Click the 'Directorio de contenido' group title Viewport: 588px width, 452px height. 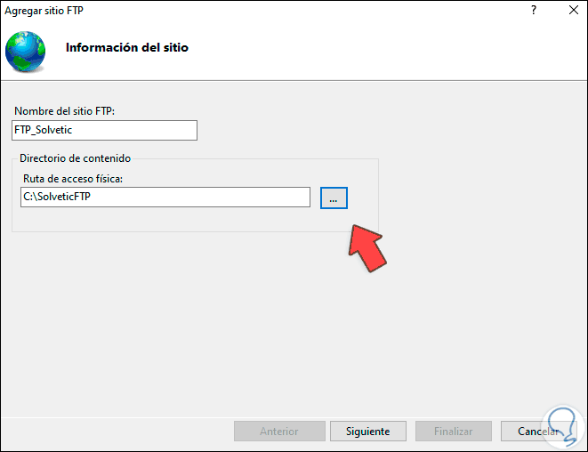click(x=75, y=158)
